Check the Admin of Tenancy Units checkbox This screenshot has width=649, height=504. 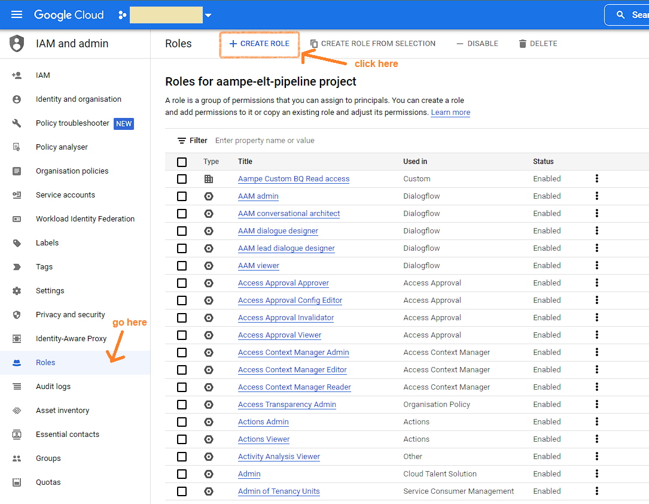[x=182, y=491]
